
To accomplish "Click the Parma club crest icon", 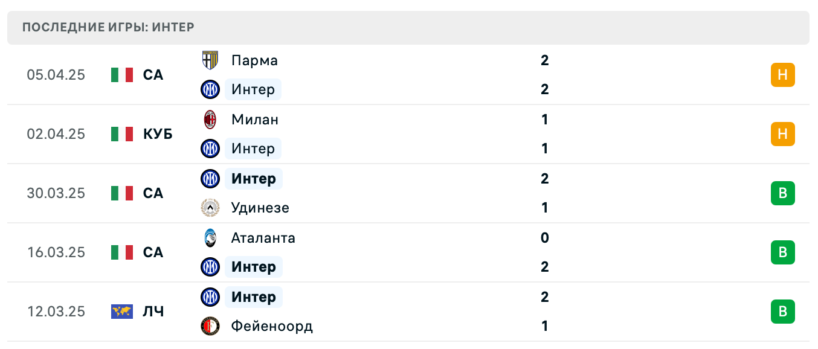I will click(210, 60).
